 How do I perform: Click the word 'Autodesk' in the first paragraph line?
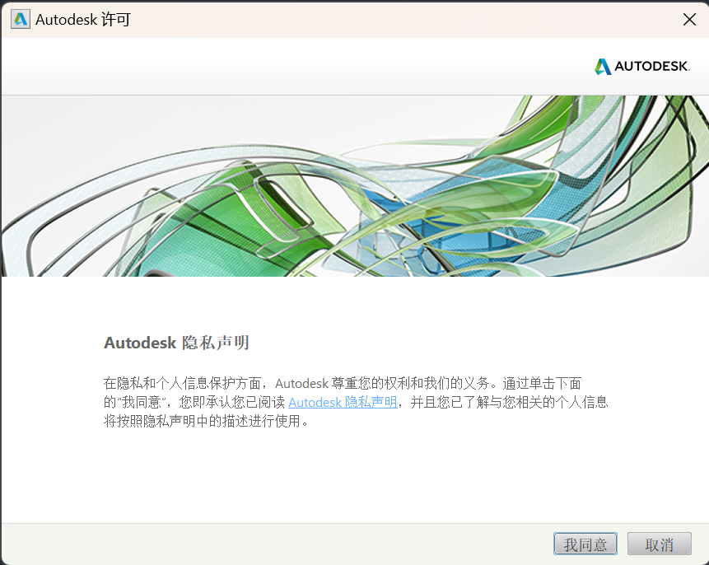[301, 383]
